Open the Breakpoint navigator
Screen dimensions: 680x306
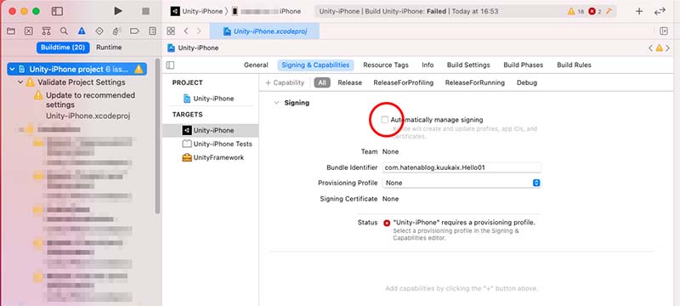tap(134, 31)
